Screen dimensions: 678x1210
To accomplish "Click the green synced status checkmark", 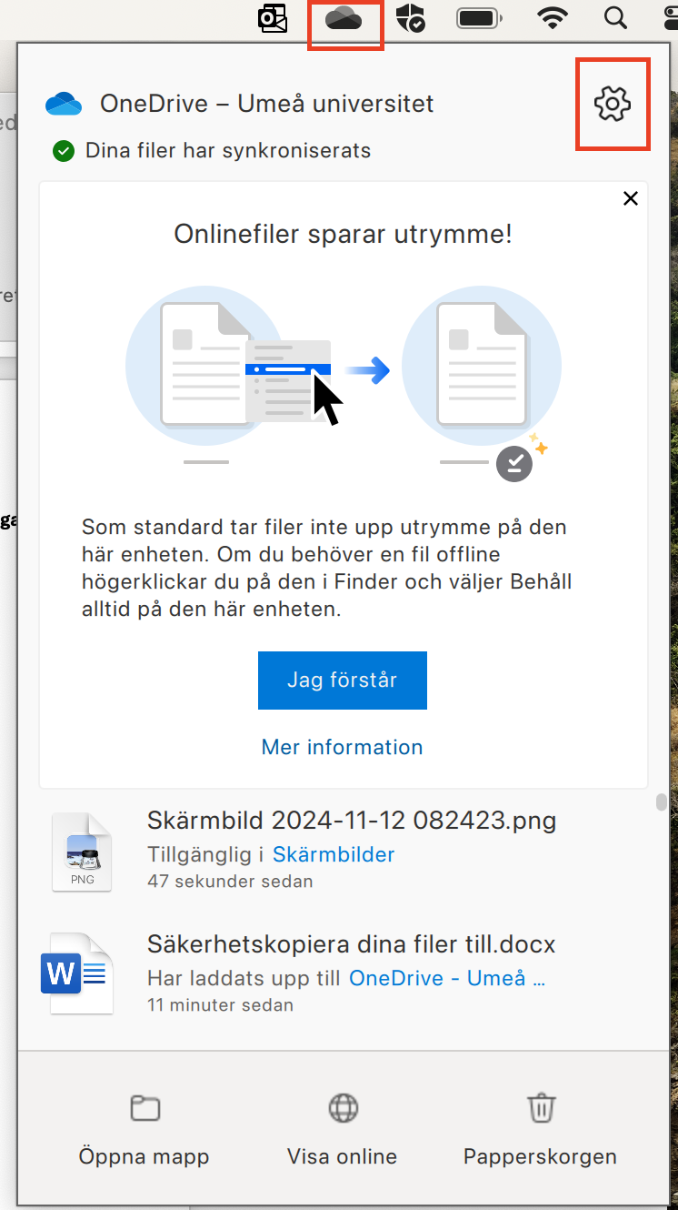I will pos(63,151).
